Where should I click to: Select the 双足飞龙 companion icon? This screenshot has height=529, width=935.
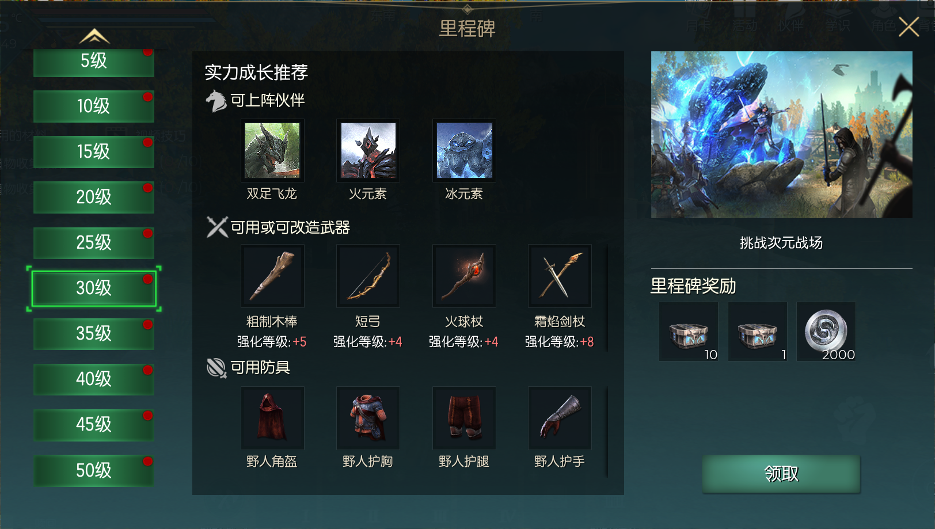pyautogui.click(x=272, y=150)
